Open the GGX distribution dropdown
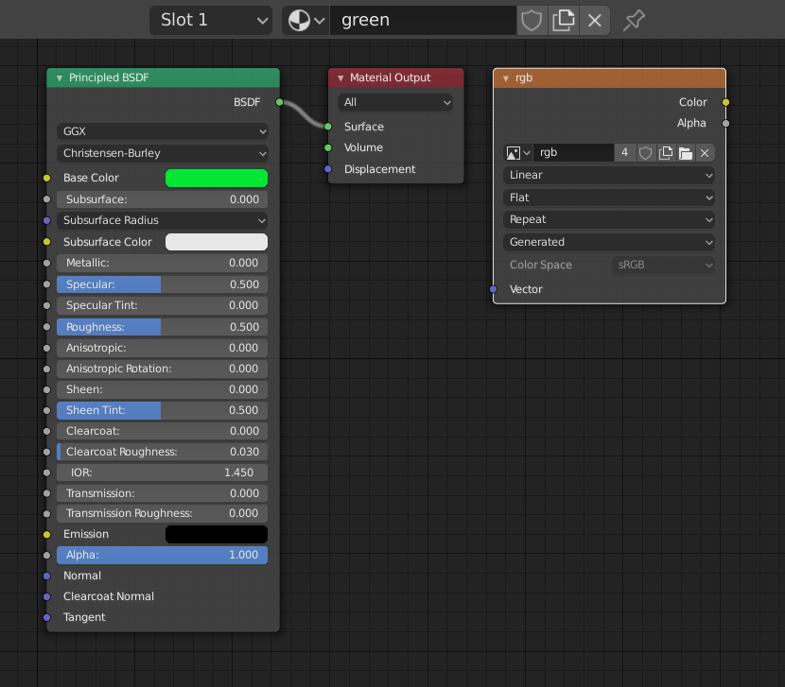 tap(163, 131)
